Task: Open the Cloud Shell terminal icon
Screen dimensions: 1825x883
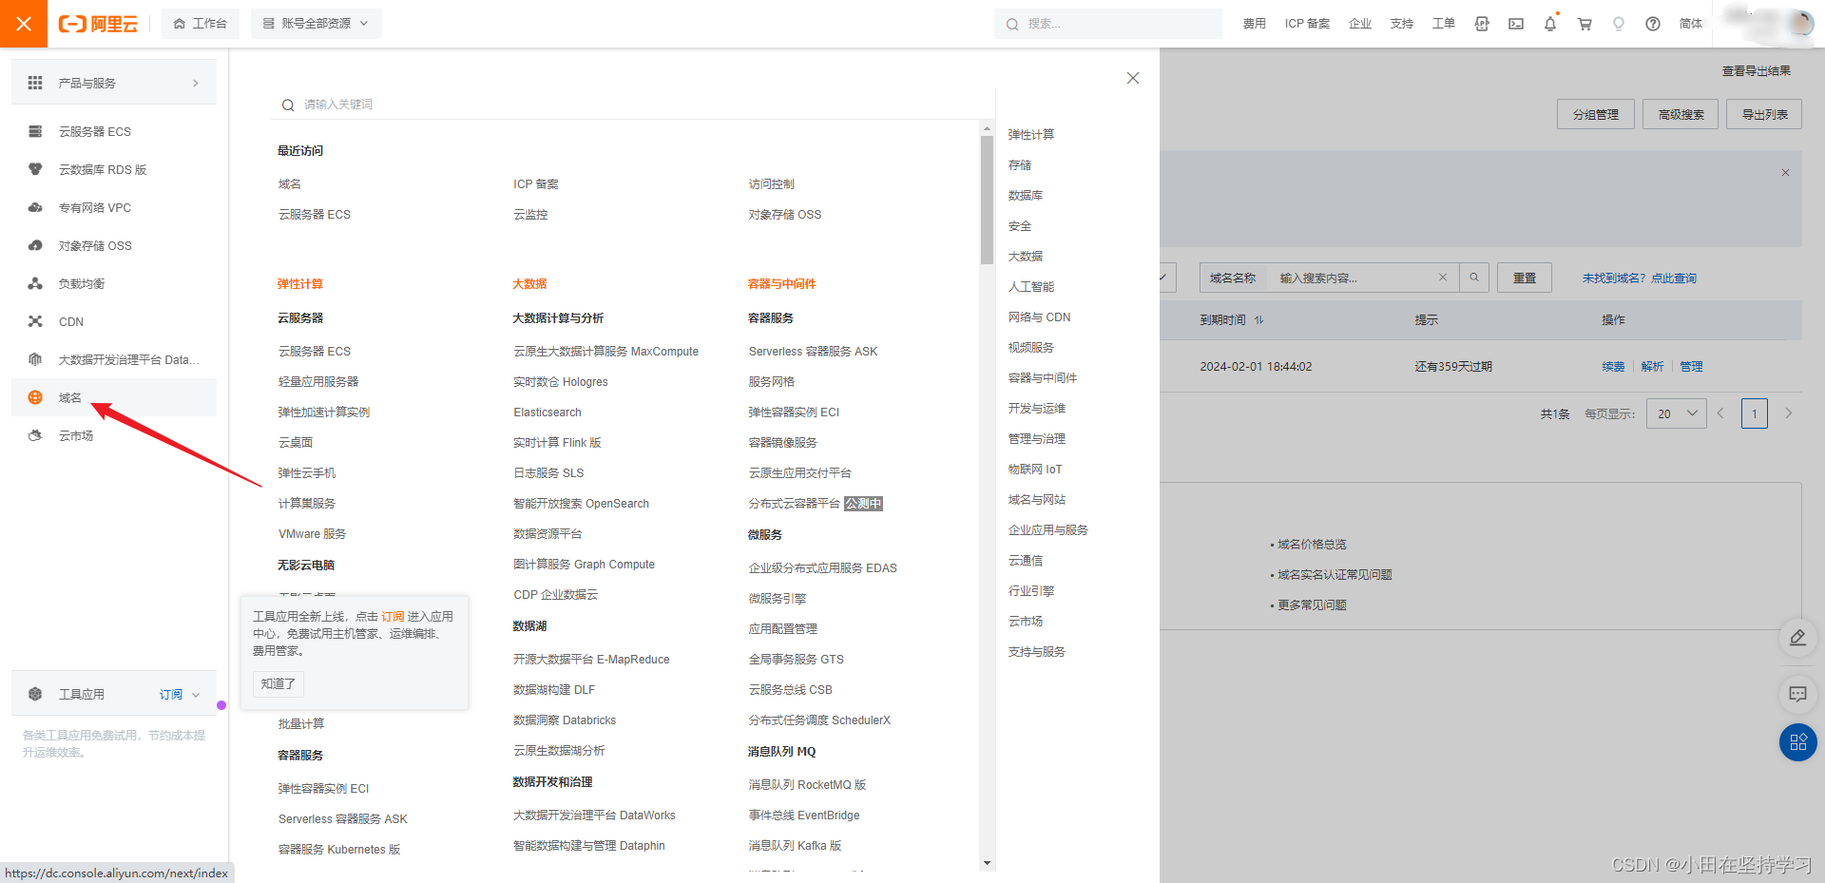Action: pos(1516,24)
